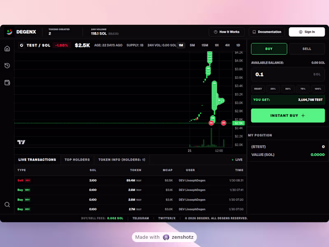The width and height of the screenshot is (329, 247).
Task: Click the -1.68% change badge
Action: tap(61, 45)
